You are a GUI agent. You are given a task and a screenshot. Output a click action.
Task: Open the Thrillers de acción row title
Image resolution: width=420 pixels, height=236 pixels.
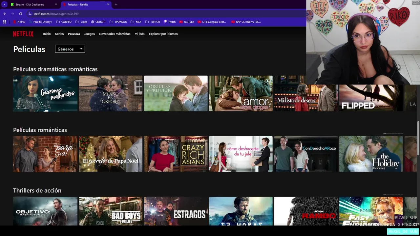click(x=37, y=190)
